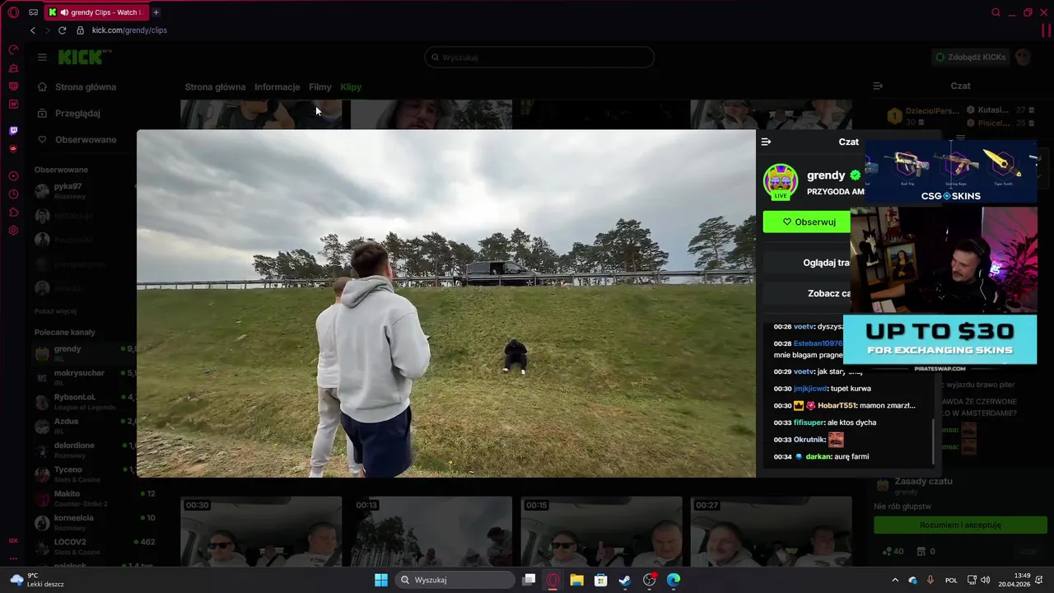1054x593 pixels.
Task: Expand Pokaż więcej followed channels
Action: point(56,311)
